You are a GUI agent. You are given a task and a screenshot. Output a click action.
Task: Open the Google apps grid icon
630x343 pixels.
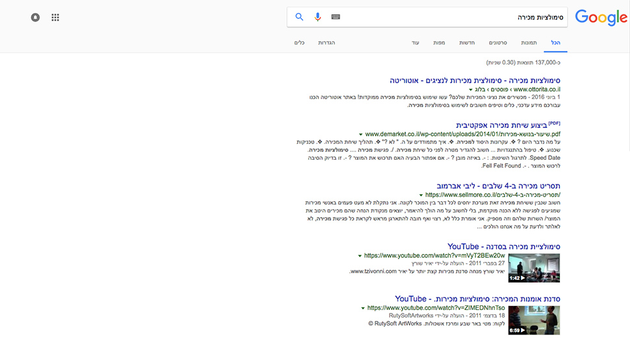point(55,18)
